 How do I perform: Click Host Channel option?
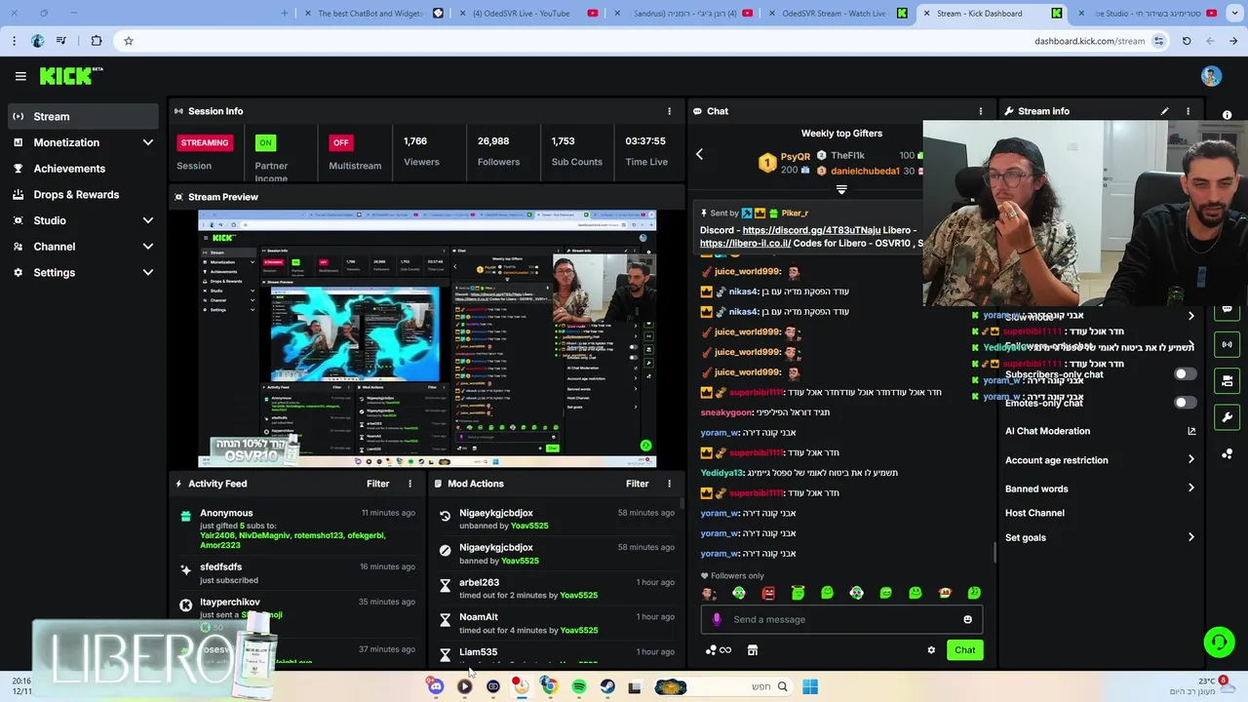(1034, 513)
